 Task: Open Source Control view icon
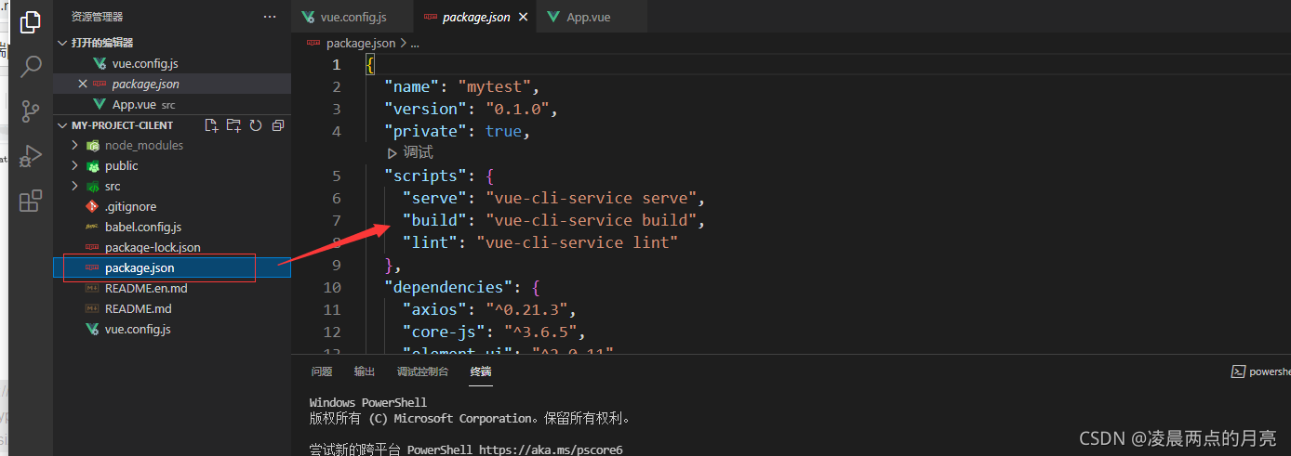tap(31, 111)
